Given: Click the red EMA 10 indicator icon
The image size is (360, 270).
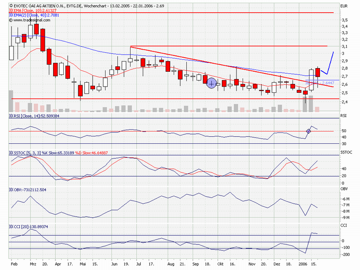Looking at the screenshot, I should (x=11, y=11).
